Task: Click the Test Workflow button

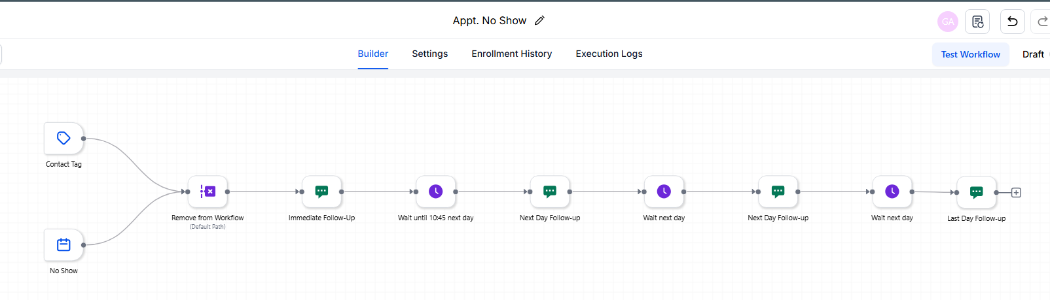Action: (x=971, y=54)
